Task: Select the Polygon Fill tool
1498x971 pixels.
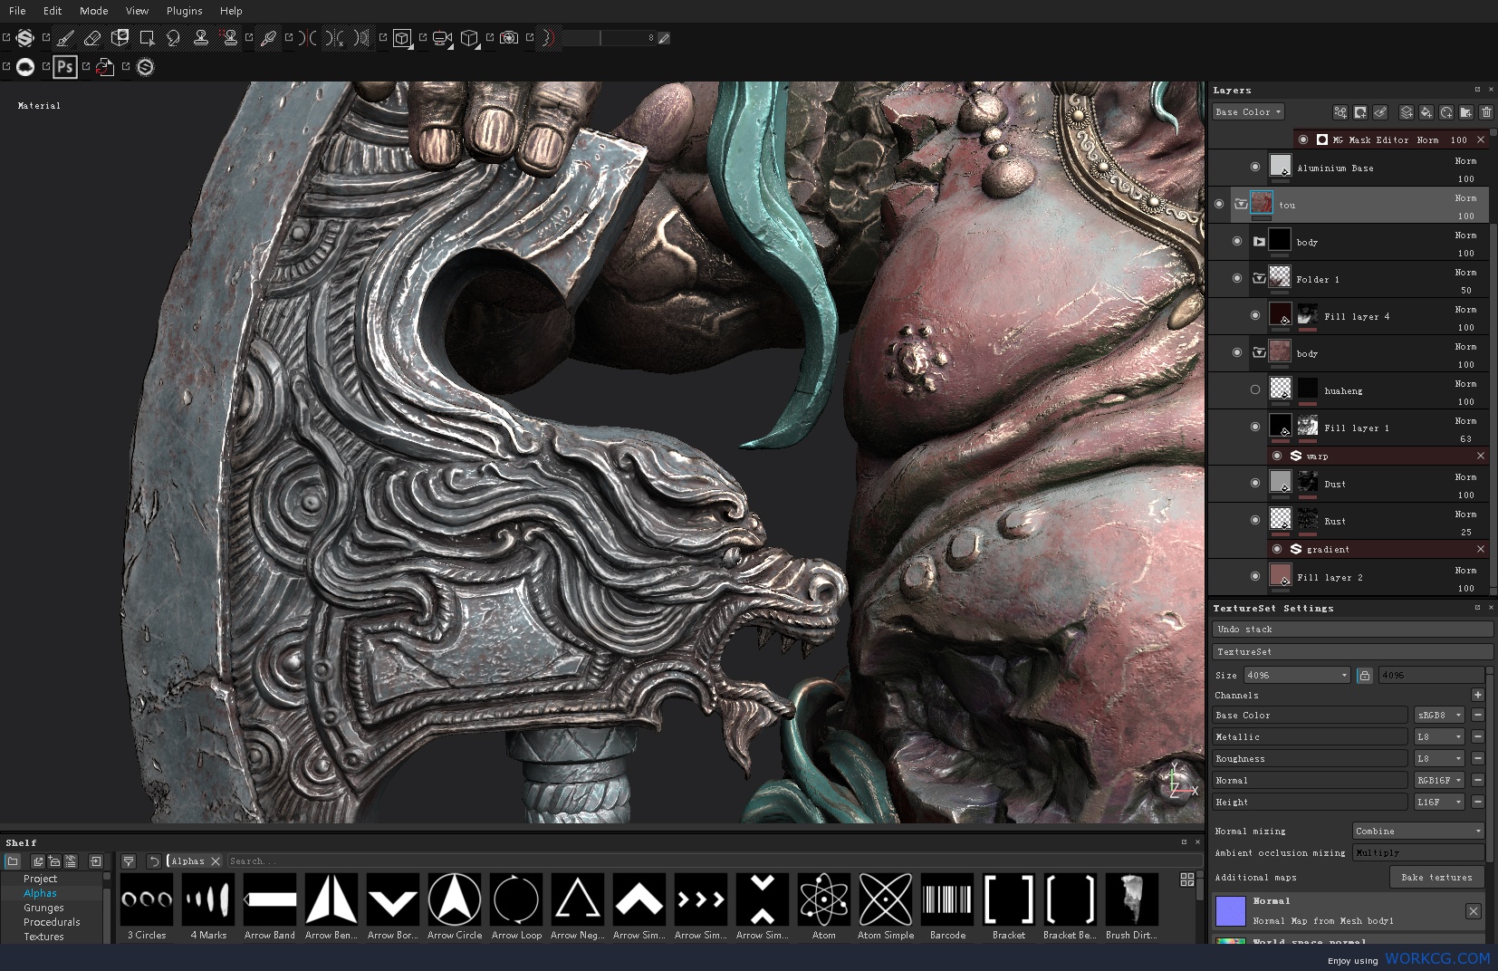Action: click(147, 38)
